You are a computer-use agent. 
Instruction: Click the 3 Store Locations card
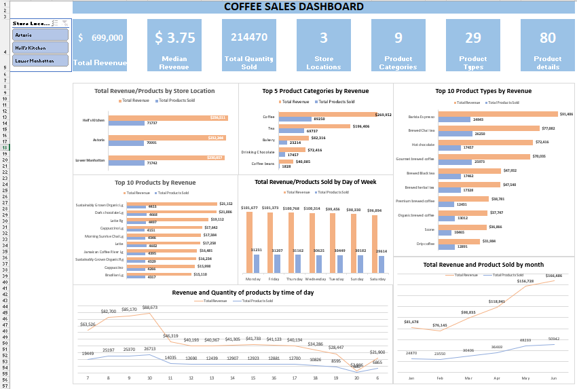[x=324, y=45]
